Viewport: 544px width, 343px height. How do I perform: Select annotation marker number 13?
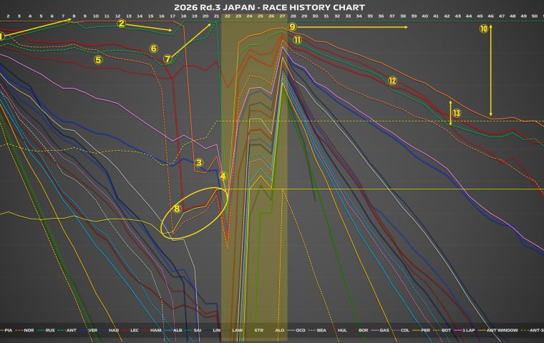pyautogui.click(x=457, y=113)
